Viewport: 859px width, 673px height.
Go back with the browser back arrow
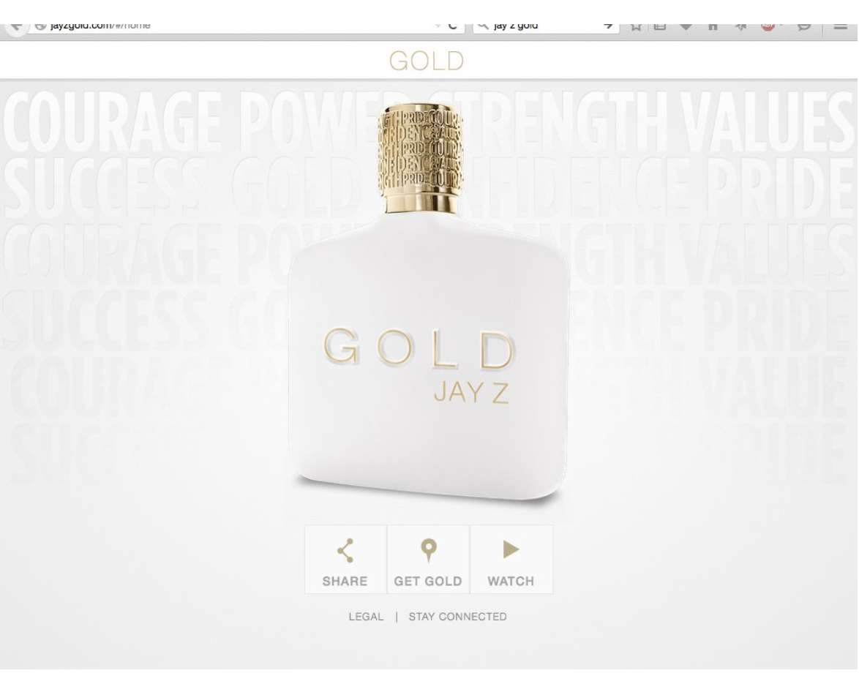tap(16, 26)
